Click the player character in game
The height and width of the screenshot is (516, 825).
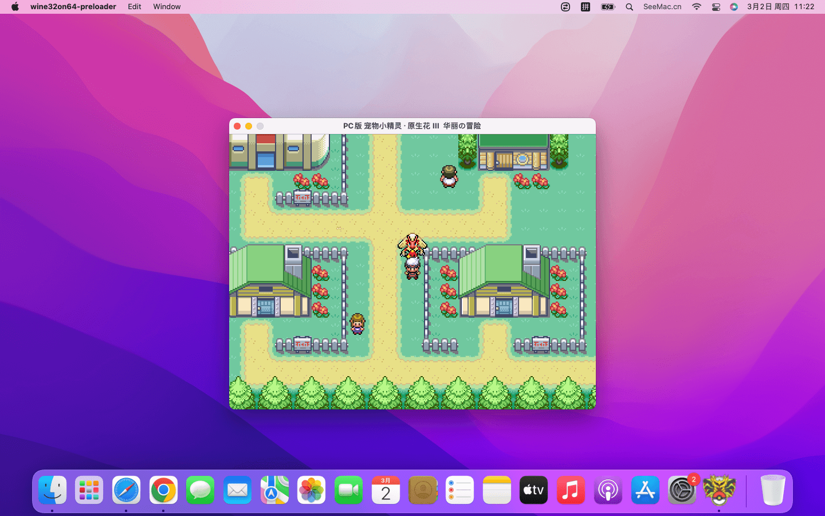412,268
